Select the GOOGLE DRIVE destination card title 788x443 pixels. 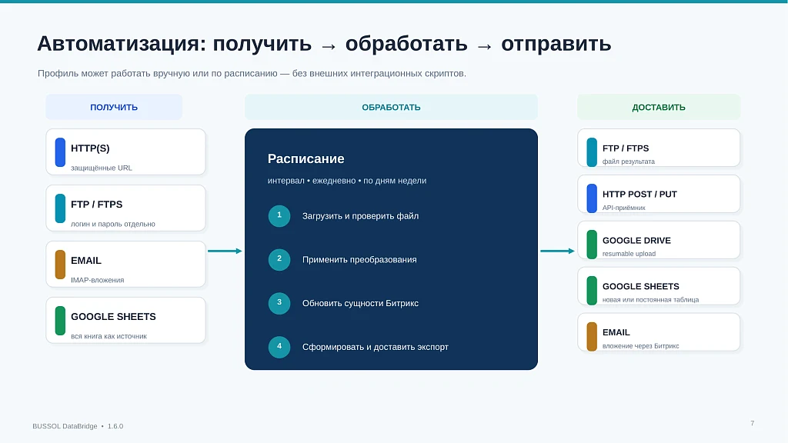click(636, 241)
